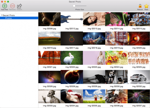The image size is (150, 108).
Task: Click the green Add files plus icon
Action: tap(4, 6)
